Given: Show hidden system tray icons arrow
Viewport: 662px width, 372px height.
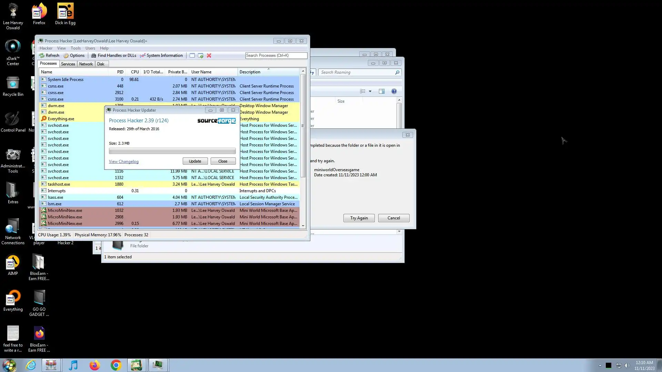Looking at the screenshot, I should 600,365.
